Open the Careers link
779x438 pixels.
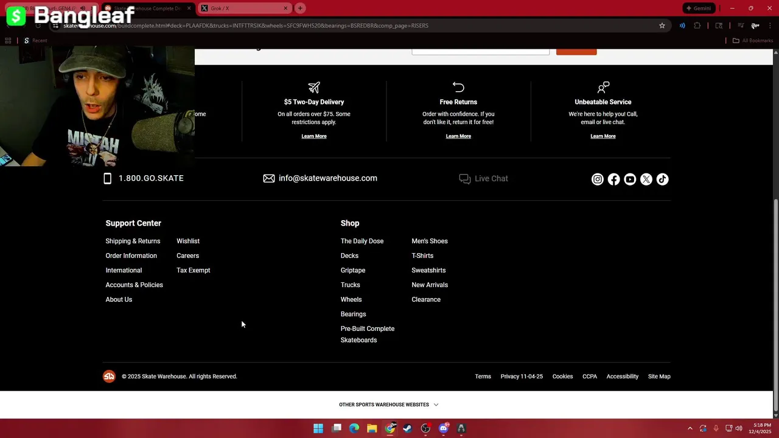[187, 256]
